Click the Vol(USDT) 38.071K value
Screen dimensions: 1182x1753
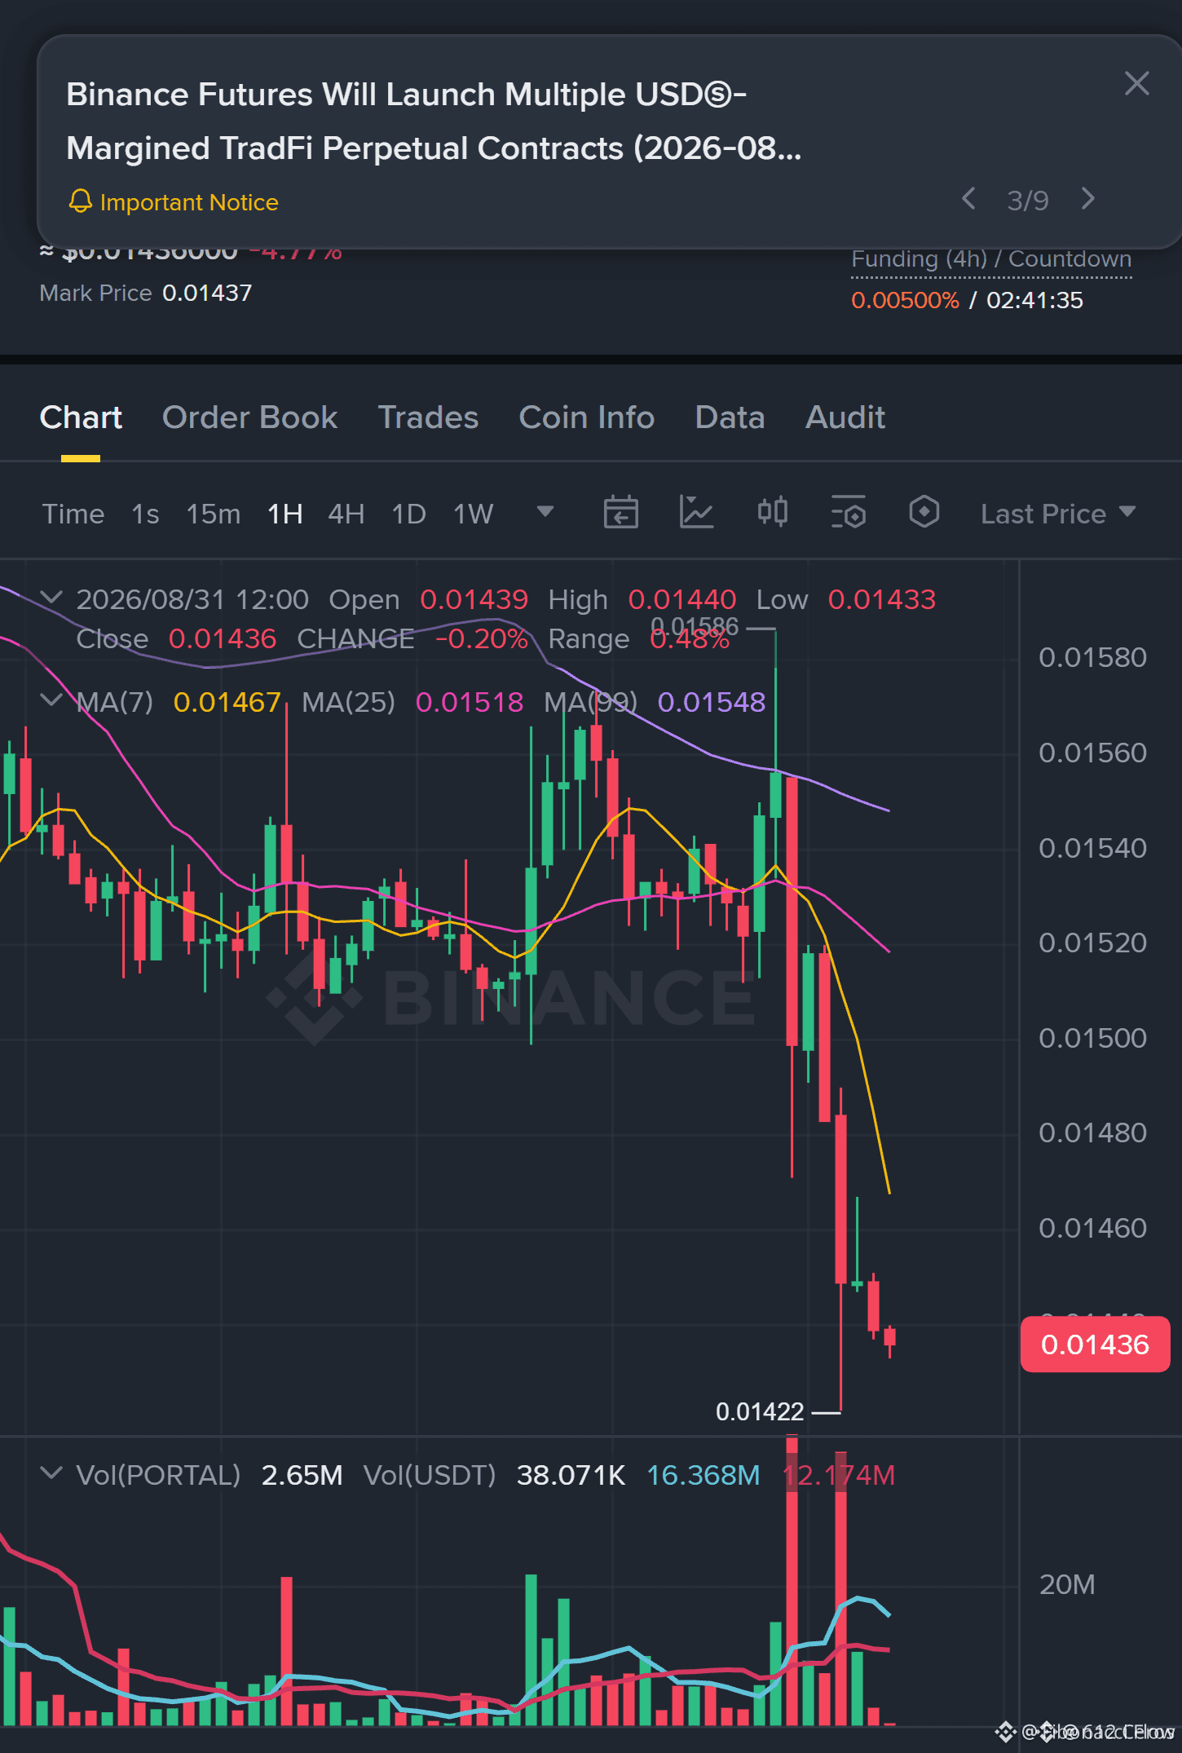(571, 1475)
